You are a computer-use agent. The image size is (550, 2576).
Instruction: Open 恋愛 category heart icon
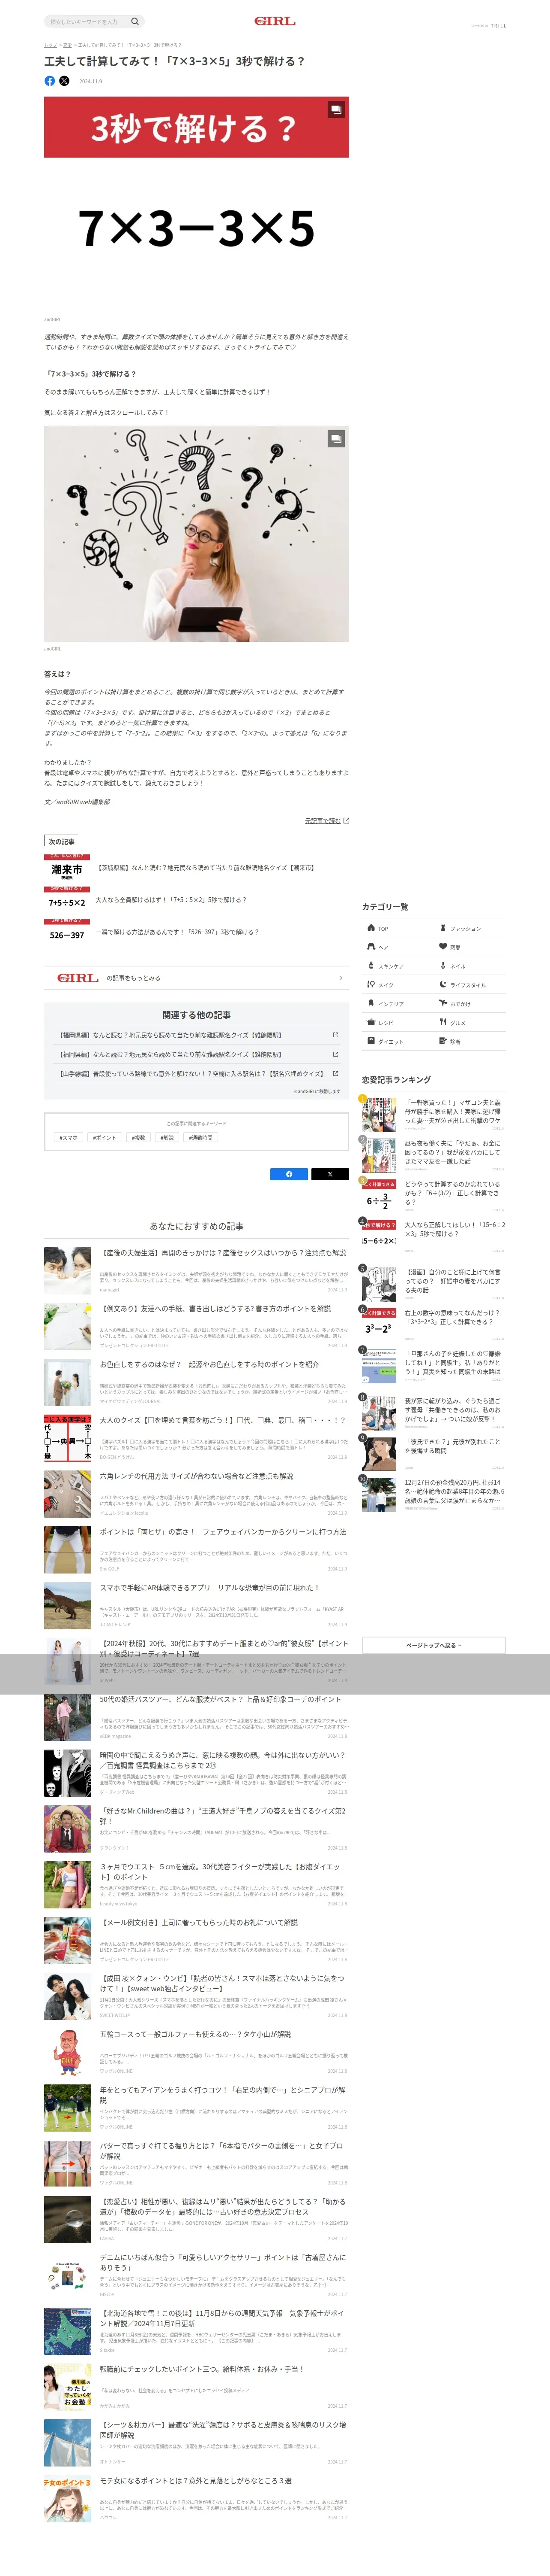coord(443,947)
